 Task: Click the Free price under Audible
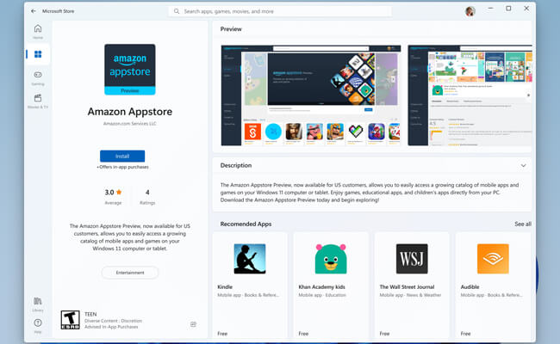pos(465,334)
